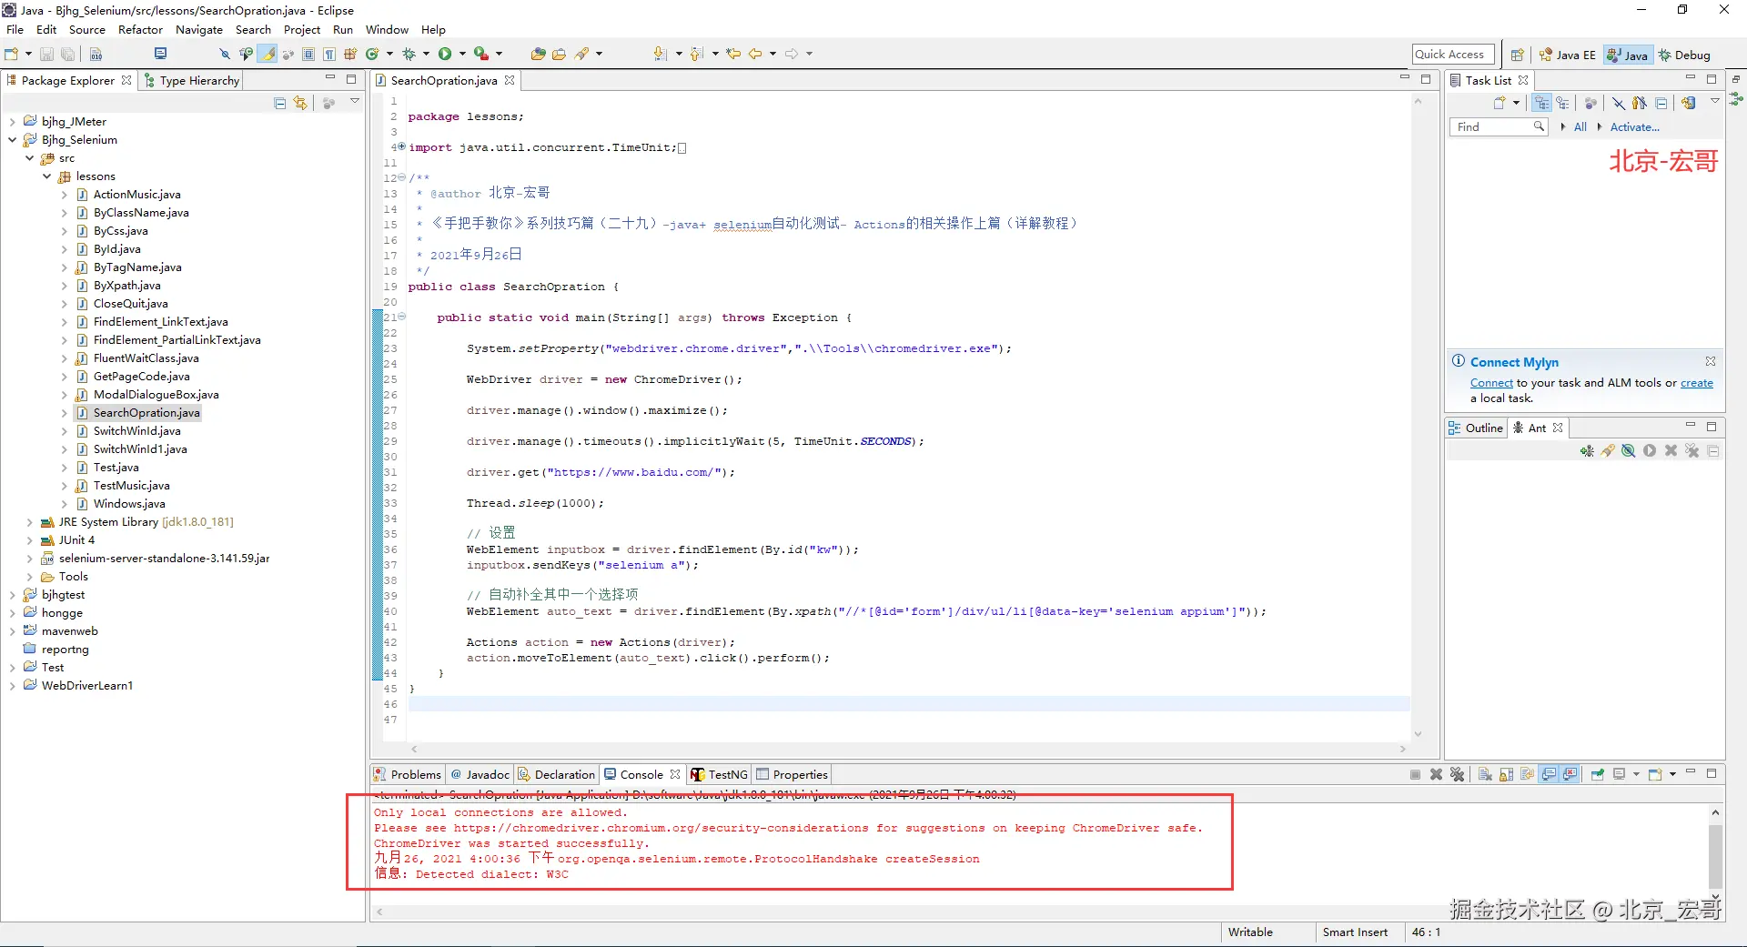Open the Navigate menu
1747x947 pixels.
pos(199,30)
